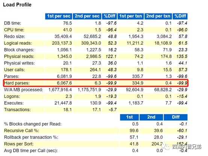Screen dimensions: 208x156
Task: Select the 'Rows per Sort:' label
Action: pyautogui.click(x=19, y=144)
